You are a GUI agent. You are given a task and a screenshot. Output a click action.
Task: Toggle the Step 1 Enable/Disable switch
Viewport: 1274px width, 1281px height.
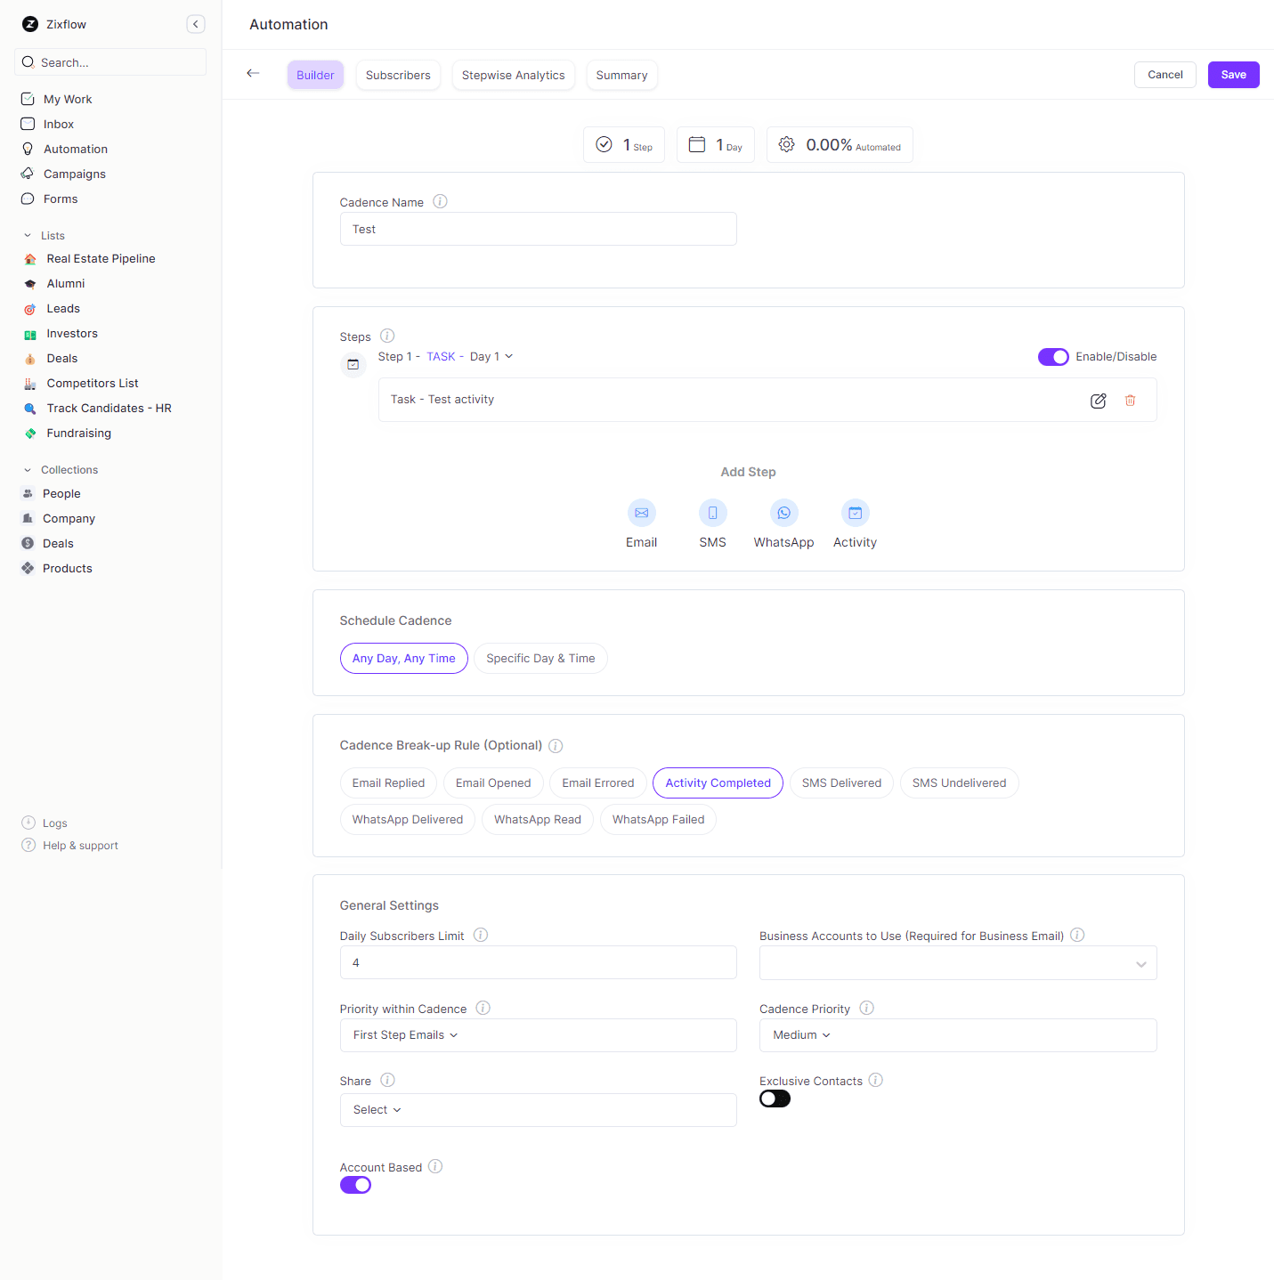1053,356
